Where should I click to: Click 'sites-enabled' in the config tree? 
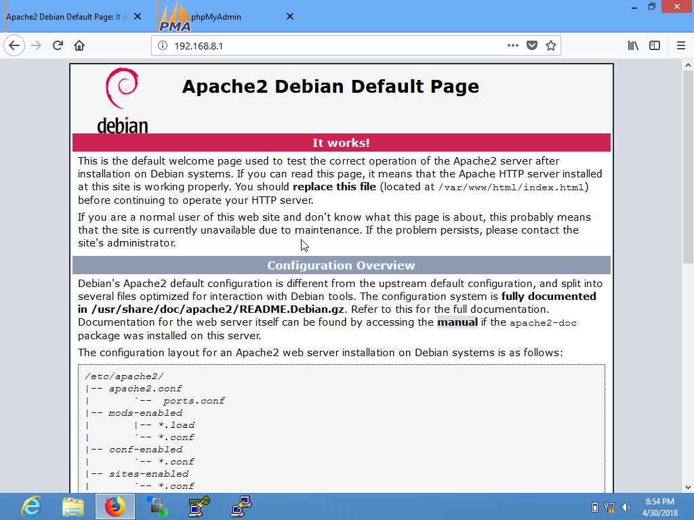(x=148, y=474)
